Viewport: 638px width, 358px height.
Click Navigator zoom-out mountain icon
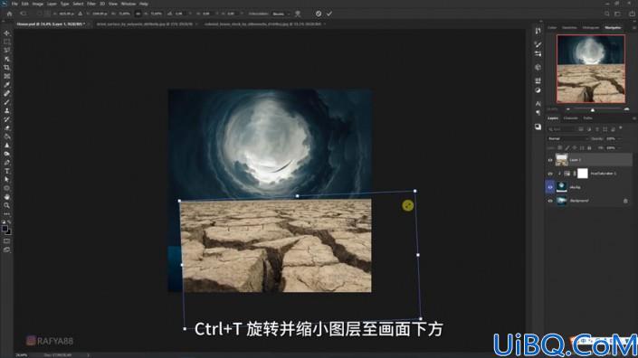pos(568,109)
